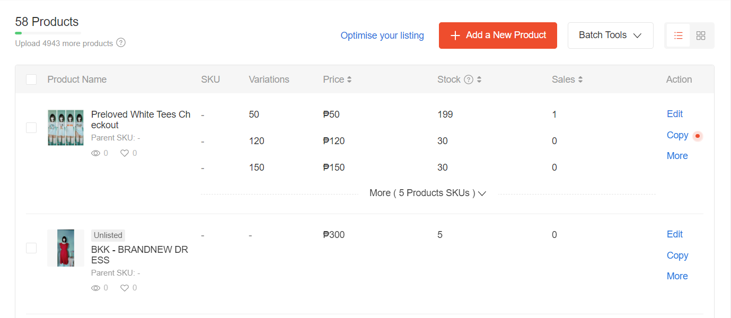Tick the BKK - BRANDNEW DRESS checkbox
The image size is (731, 318).
(x=31, y=248)
